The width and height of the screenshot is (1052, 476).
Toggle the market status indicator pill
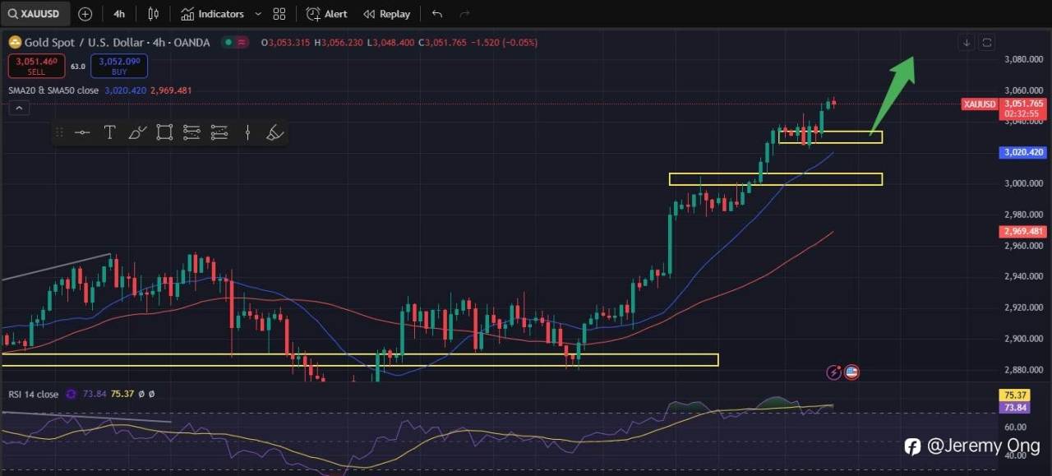[x=236, y=42]
